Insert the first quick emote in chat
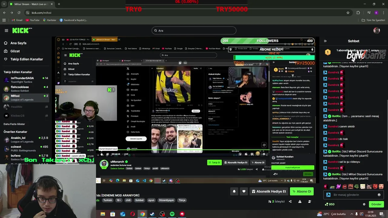388x218 pixels. (326, 187)
